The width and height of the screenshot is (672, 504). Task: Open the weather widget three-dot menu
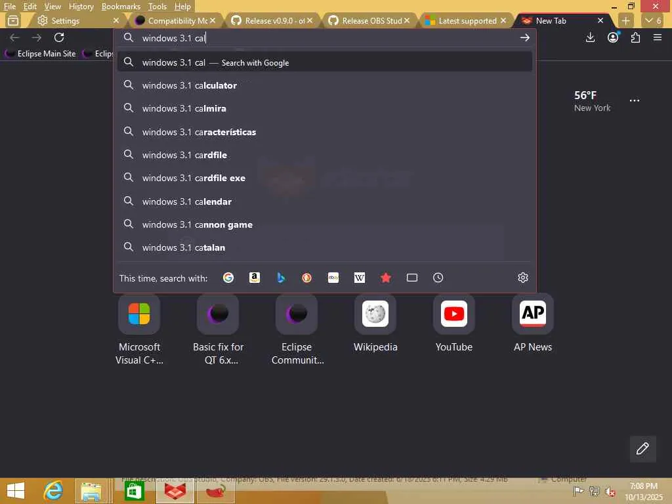tap(635, 100)
